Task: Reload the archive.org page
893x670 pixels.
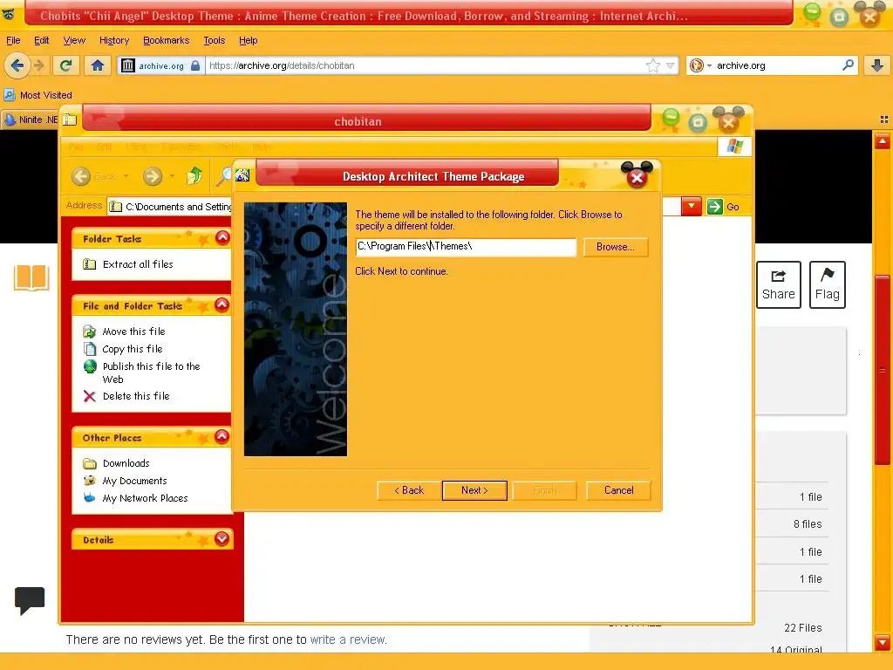Action: click(x=66, y=65)
